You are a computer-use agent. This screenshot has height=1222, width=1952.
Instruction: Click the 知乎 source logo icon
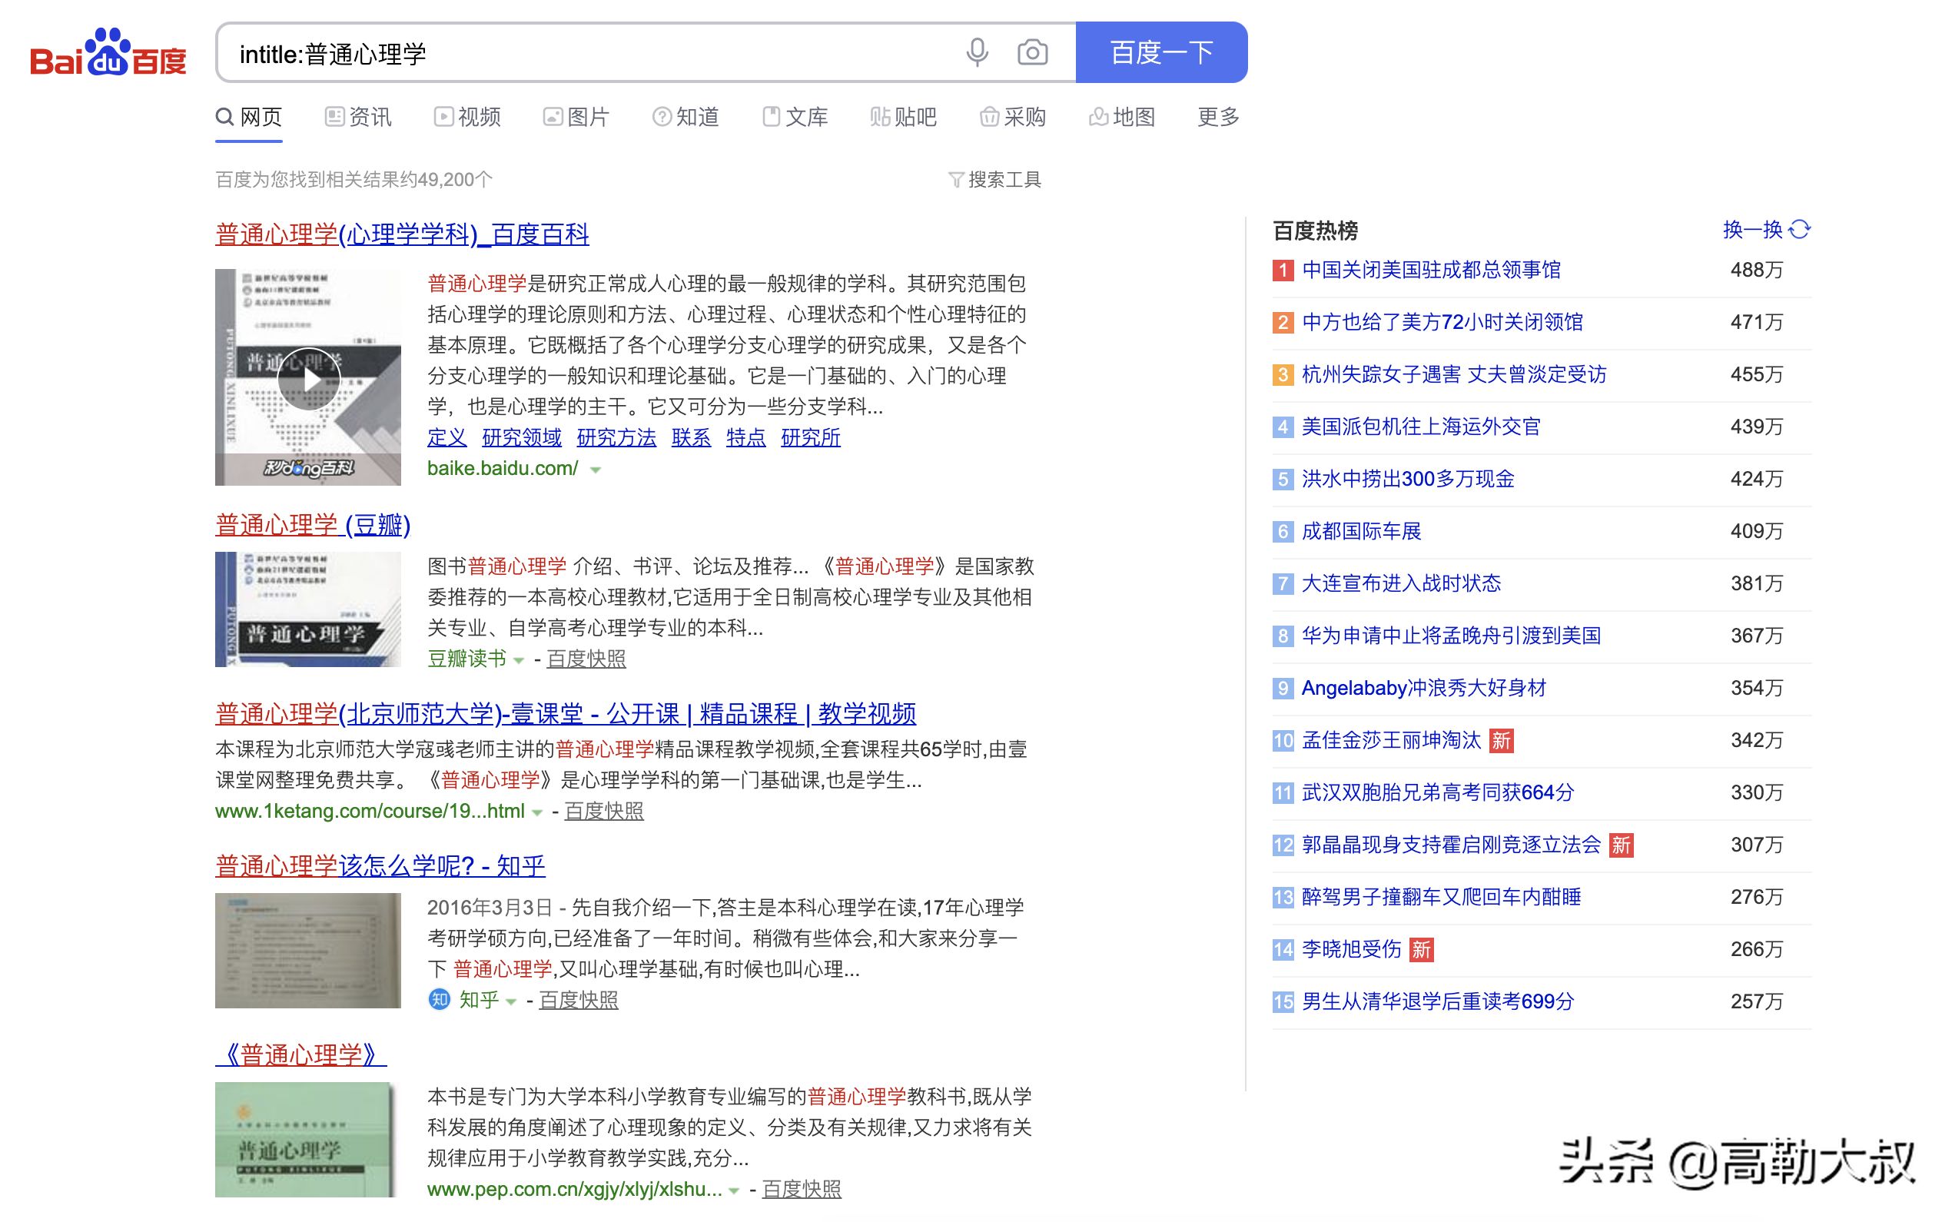click(439, 999)
